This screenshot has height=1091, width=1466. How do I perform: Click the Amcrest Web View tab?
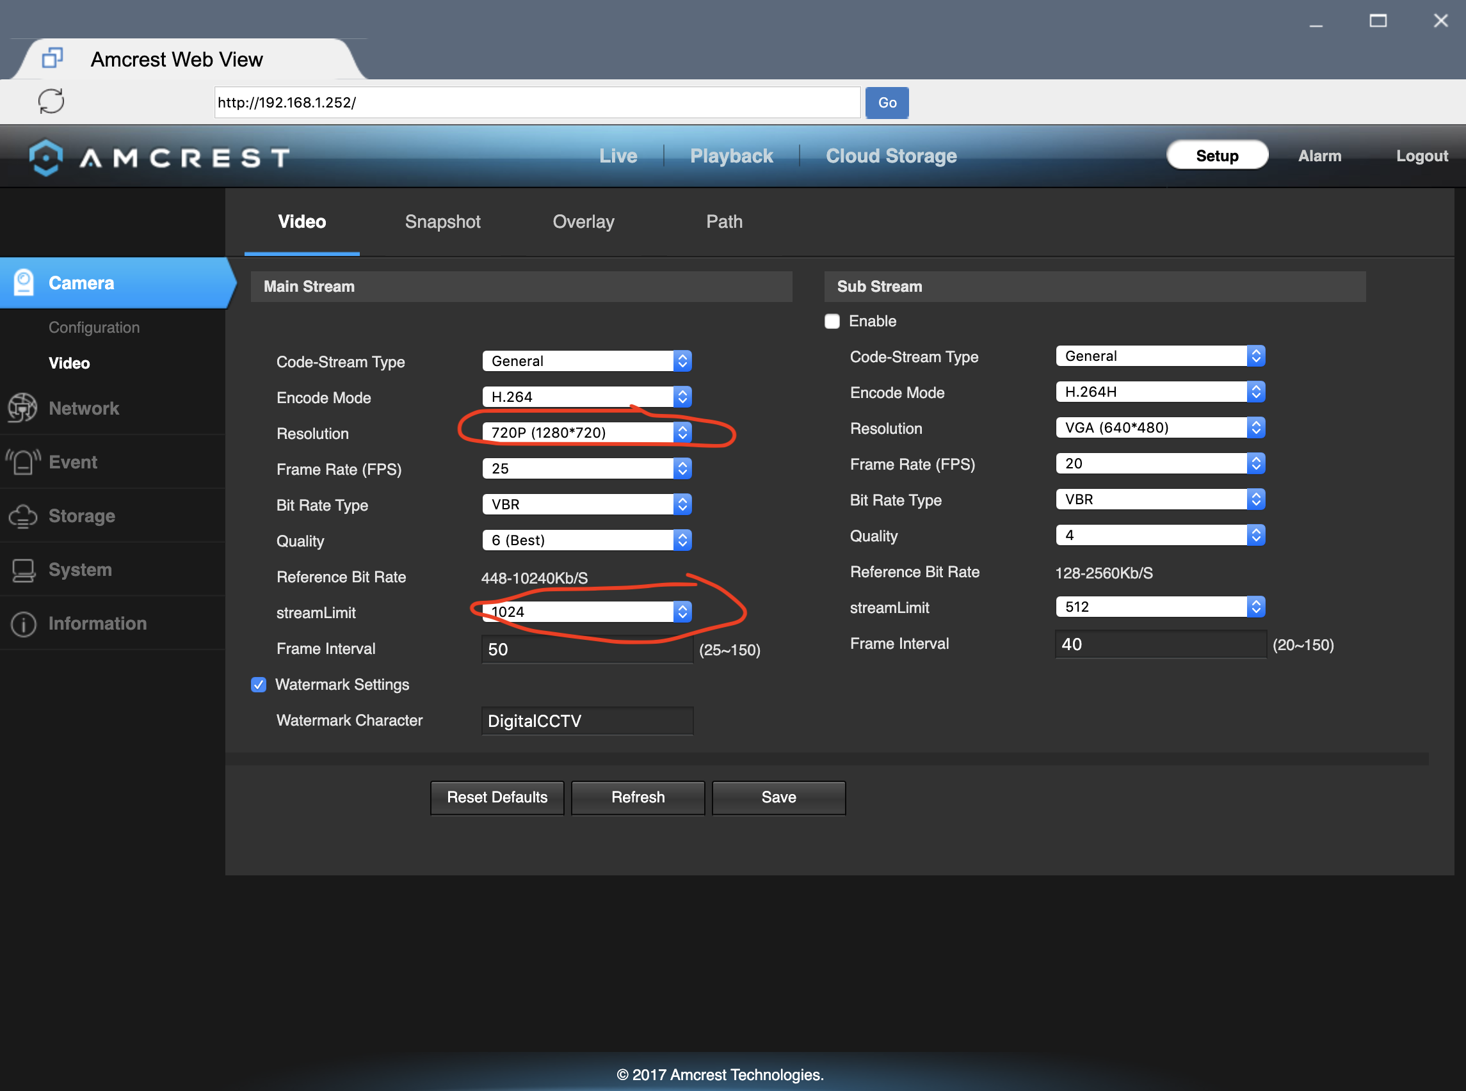coord(188,59)
